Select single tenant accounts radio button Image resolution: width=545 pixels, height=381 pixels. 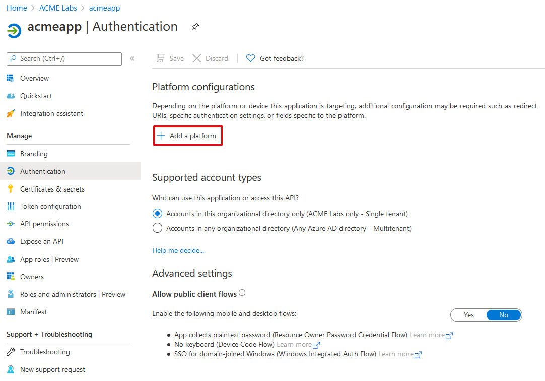point(157,214)
